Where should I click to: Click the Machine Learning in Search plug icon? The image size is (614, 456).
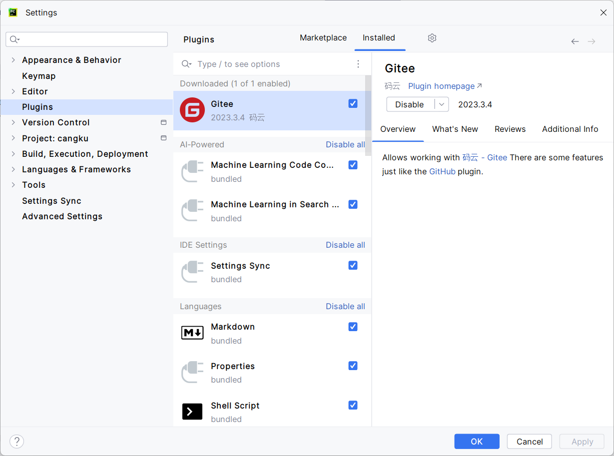(x=192, y=210)
